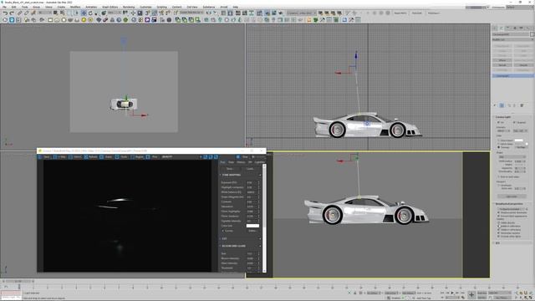Click Stop button in Corona VFB
Viewport: 535px width, 301px height.
pyautogui.click(x=243, y=156)
